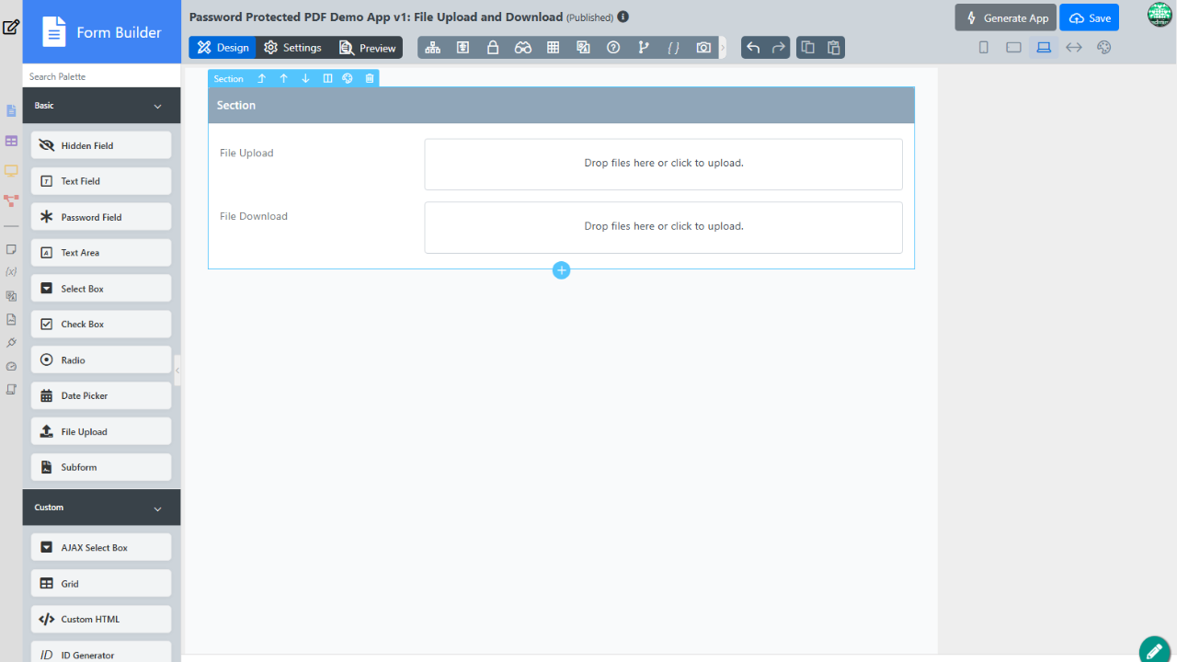Click the paste element clipboard icon
This screenshot has height=662, width=1177.
pos(833,48)
